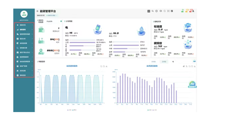Click the layout icon after fullscreen icon
This screenshot has height=119, width=226.
tap(172, 11)
